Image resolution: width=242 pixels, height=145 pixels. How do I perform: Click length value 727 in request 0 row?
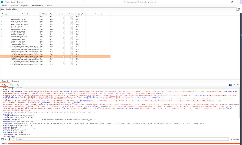click(x=77, y=17)
